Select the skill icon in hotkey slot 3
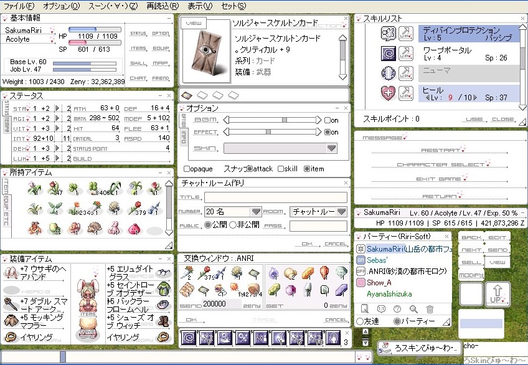The width and height of the screenshot is (528, 365). [x=225, y=338]
